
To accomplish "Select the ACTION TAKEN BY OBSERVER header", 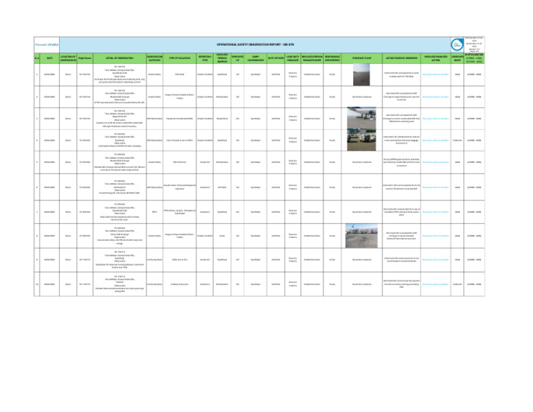I will (401, 58).
